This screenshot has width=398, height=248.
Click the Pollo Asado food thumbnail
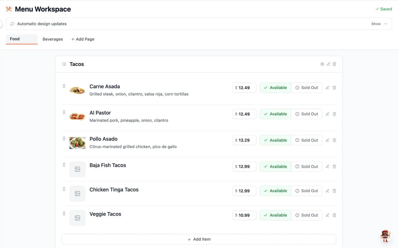(77, 143)
